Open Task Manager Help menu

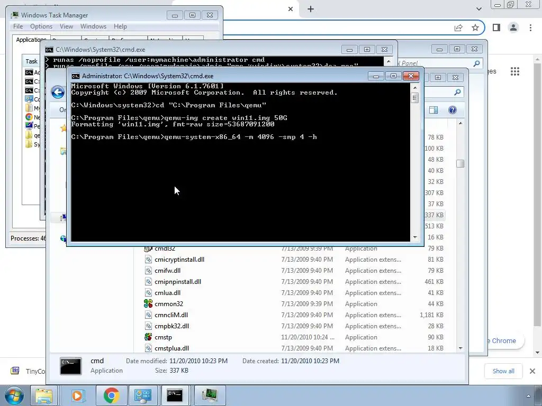[x=120, y=26]
